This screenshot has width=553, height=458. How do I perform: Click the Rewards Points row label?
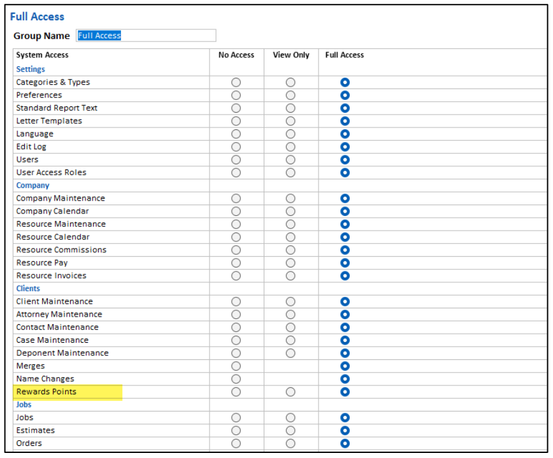point(47,392)
